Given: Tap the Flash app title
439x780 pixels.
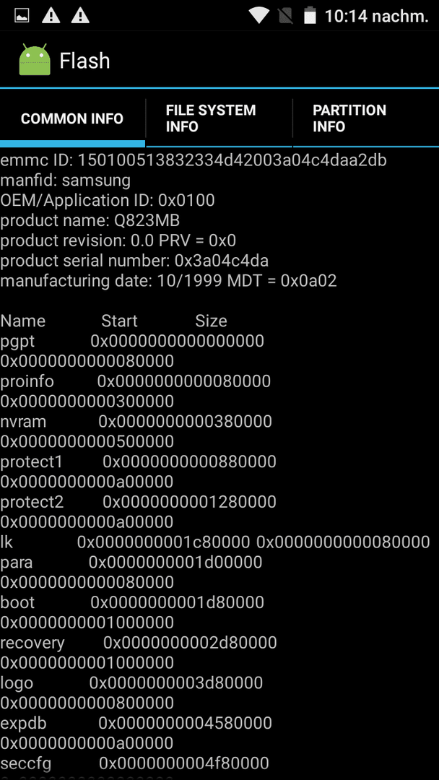Looking at the screenshot, I should tap(84, 61).
